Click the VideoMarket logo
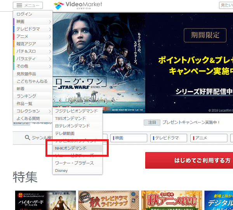This screenshot has width=233, height=210. coord(78,5)
